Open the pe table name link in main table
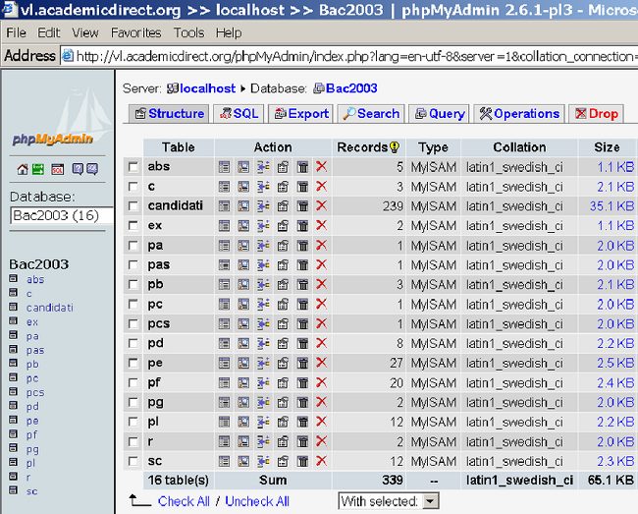 pyautogui.click(x=155, y=363)
